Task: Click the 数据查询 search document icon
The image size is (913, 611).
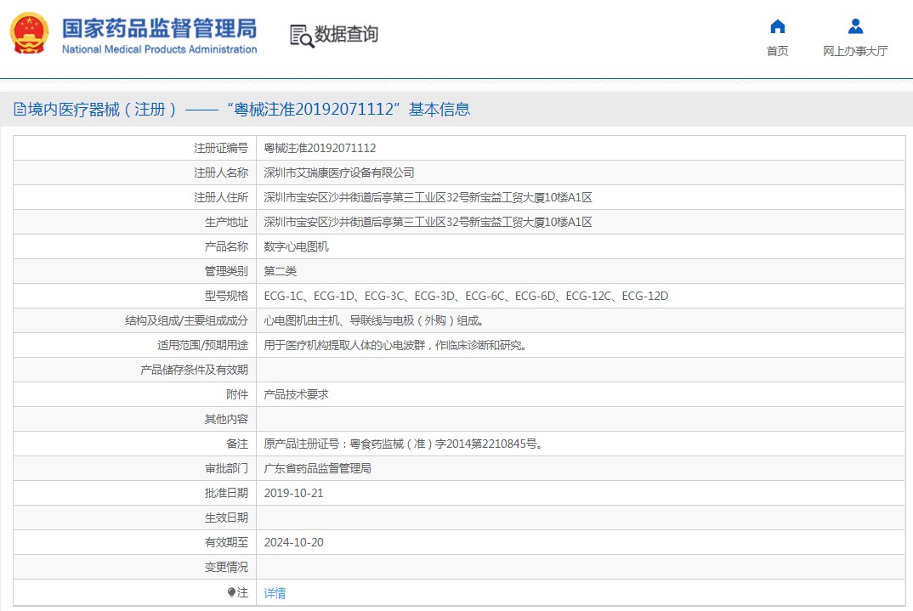Action: pyautogui.click(x=302, y=36)
